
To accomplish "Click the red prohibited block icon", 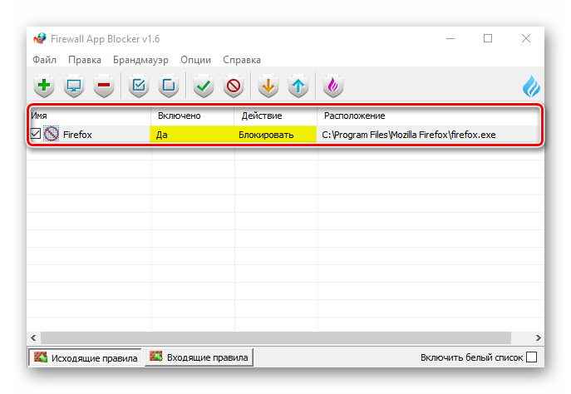I will click(x=234, y=86).
